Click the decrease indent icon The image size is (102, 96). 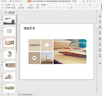pyautogui.click(x=84, y=5)
